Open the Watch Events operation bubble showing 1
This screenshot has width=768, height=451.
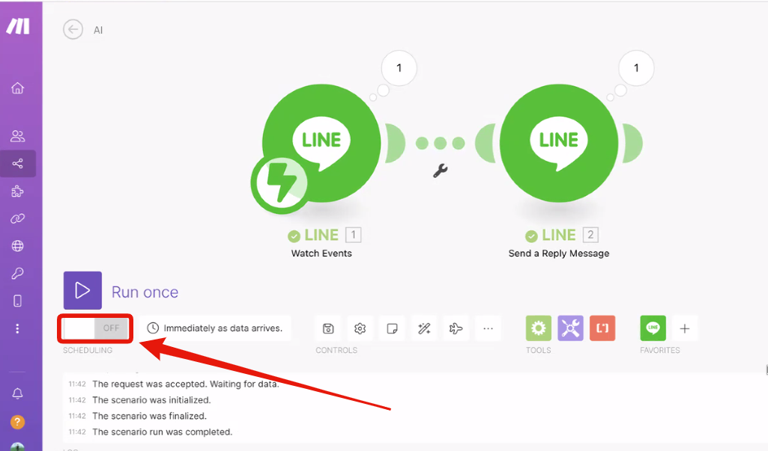399,68
